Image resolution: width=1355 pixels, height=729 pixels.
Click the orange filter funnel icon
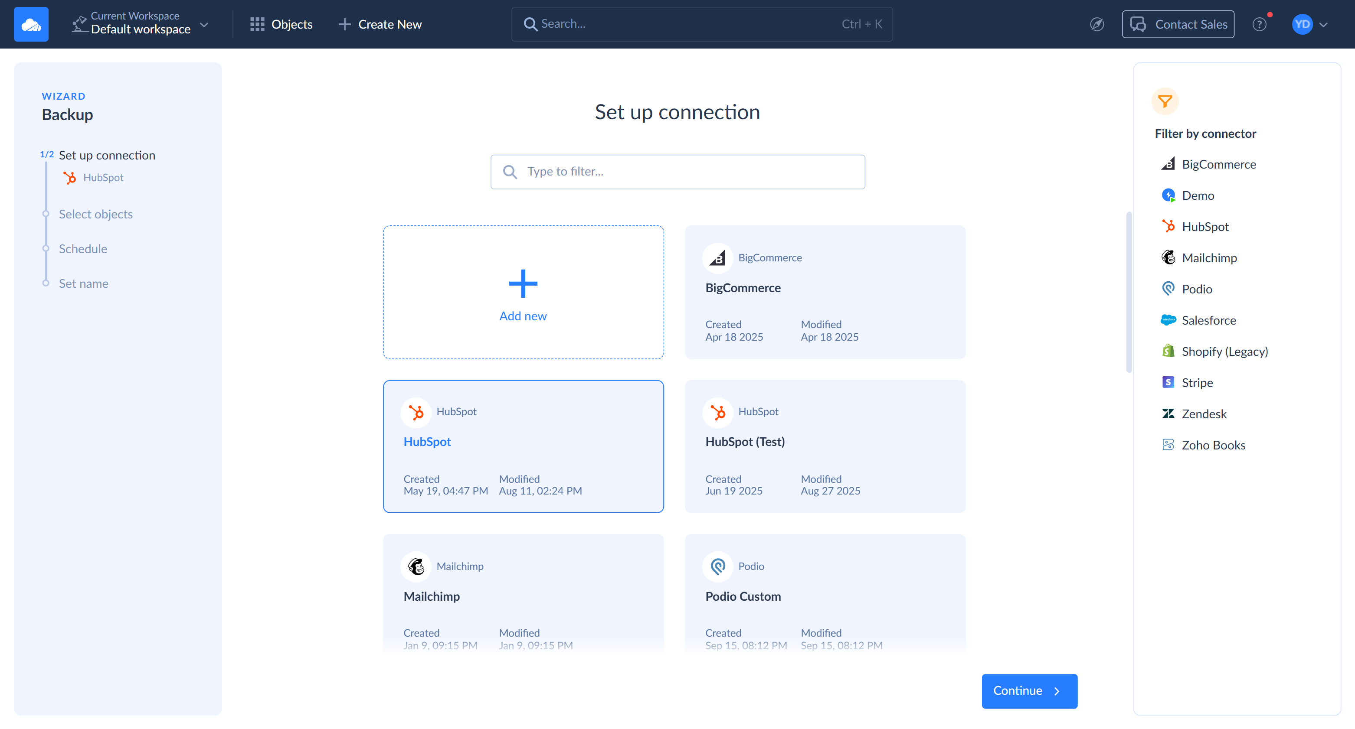pyautogui.click(x=1165, y=101)
